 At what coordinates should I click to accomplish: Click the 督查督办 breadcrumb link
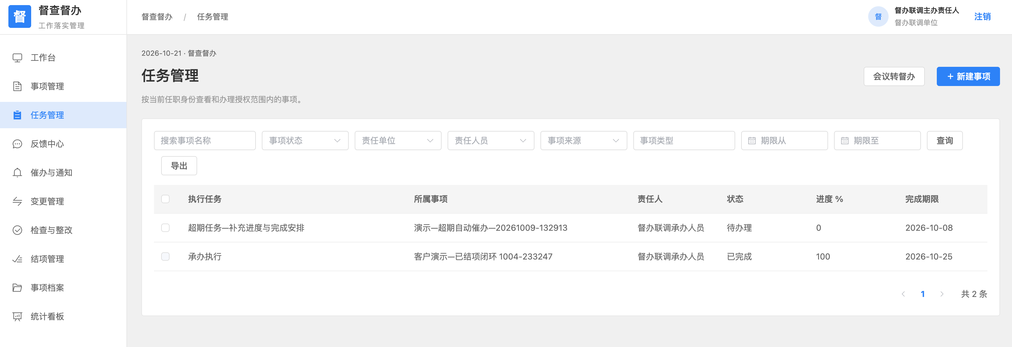(157, 17)
